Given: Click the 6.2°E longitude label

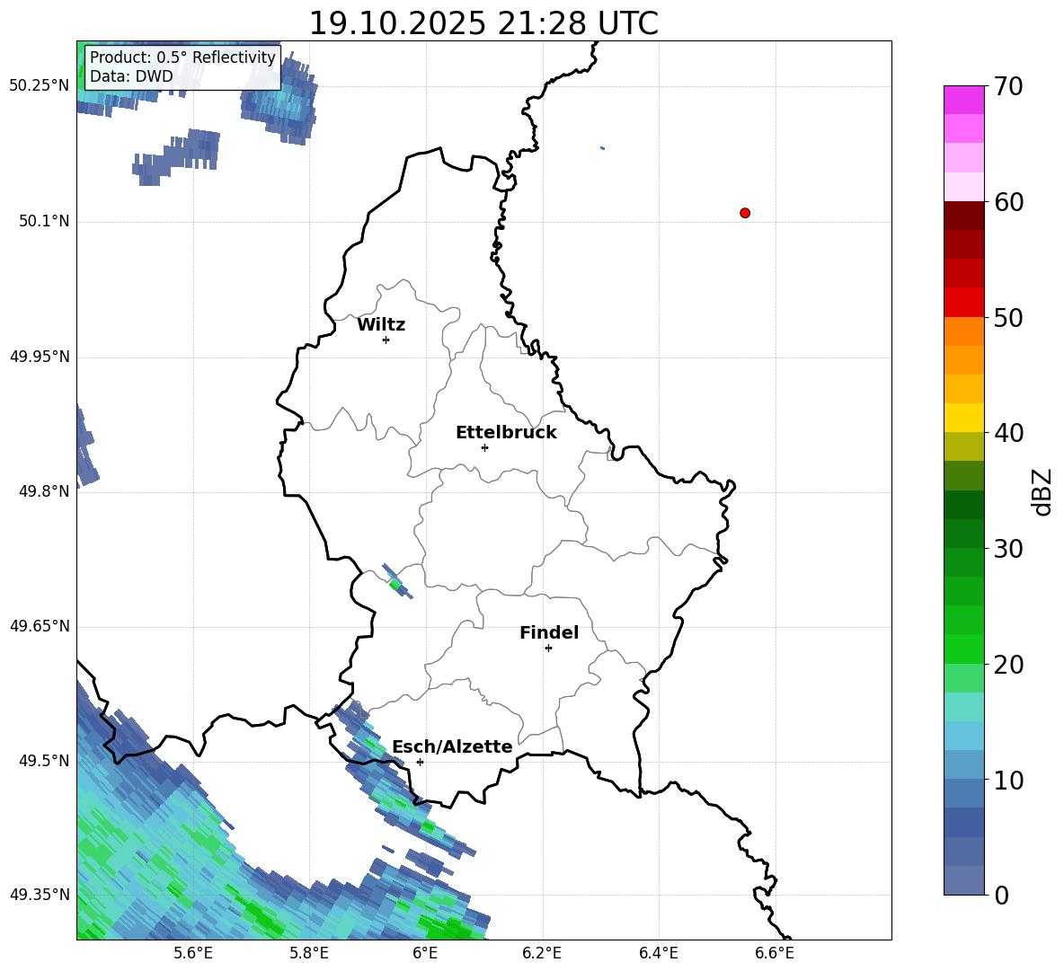Looking at the screenshot, I should pos(542,953).
